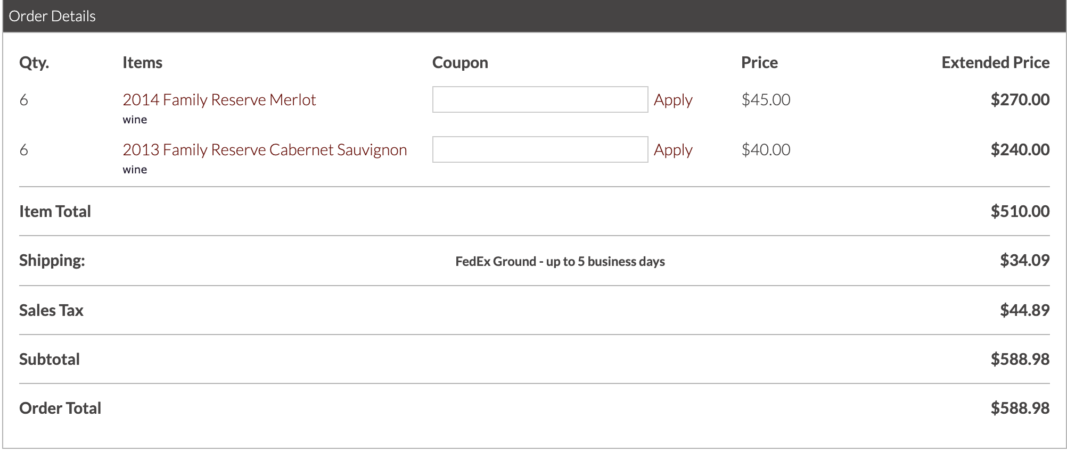Viewport: 1067px width, 451px height.
Task: Click the FedEx Ground shipping description
Action: click(x=560, y=261)
